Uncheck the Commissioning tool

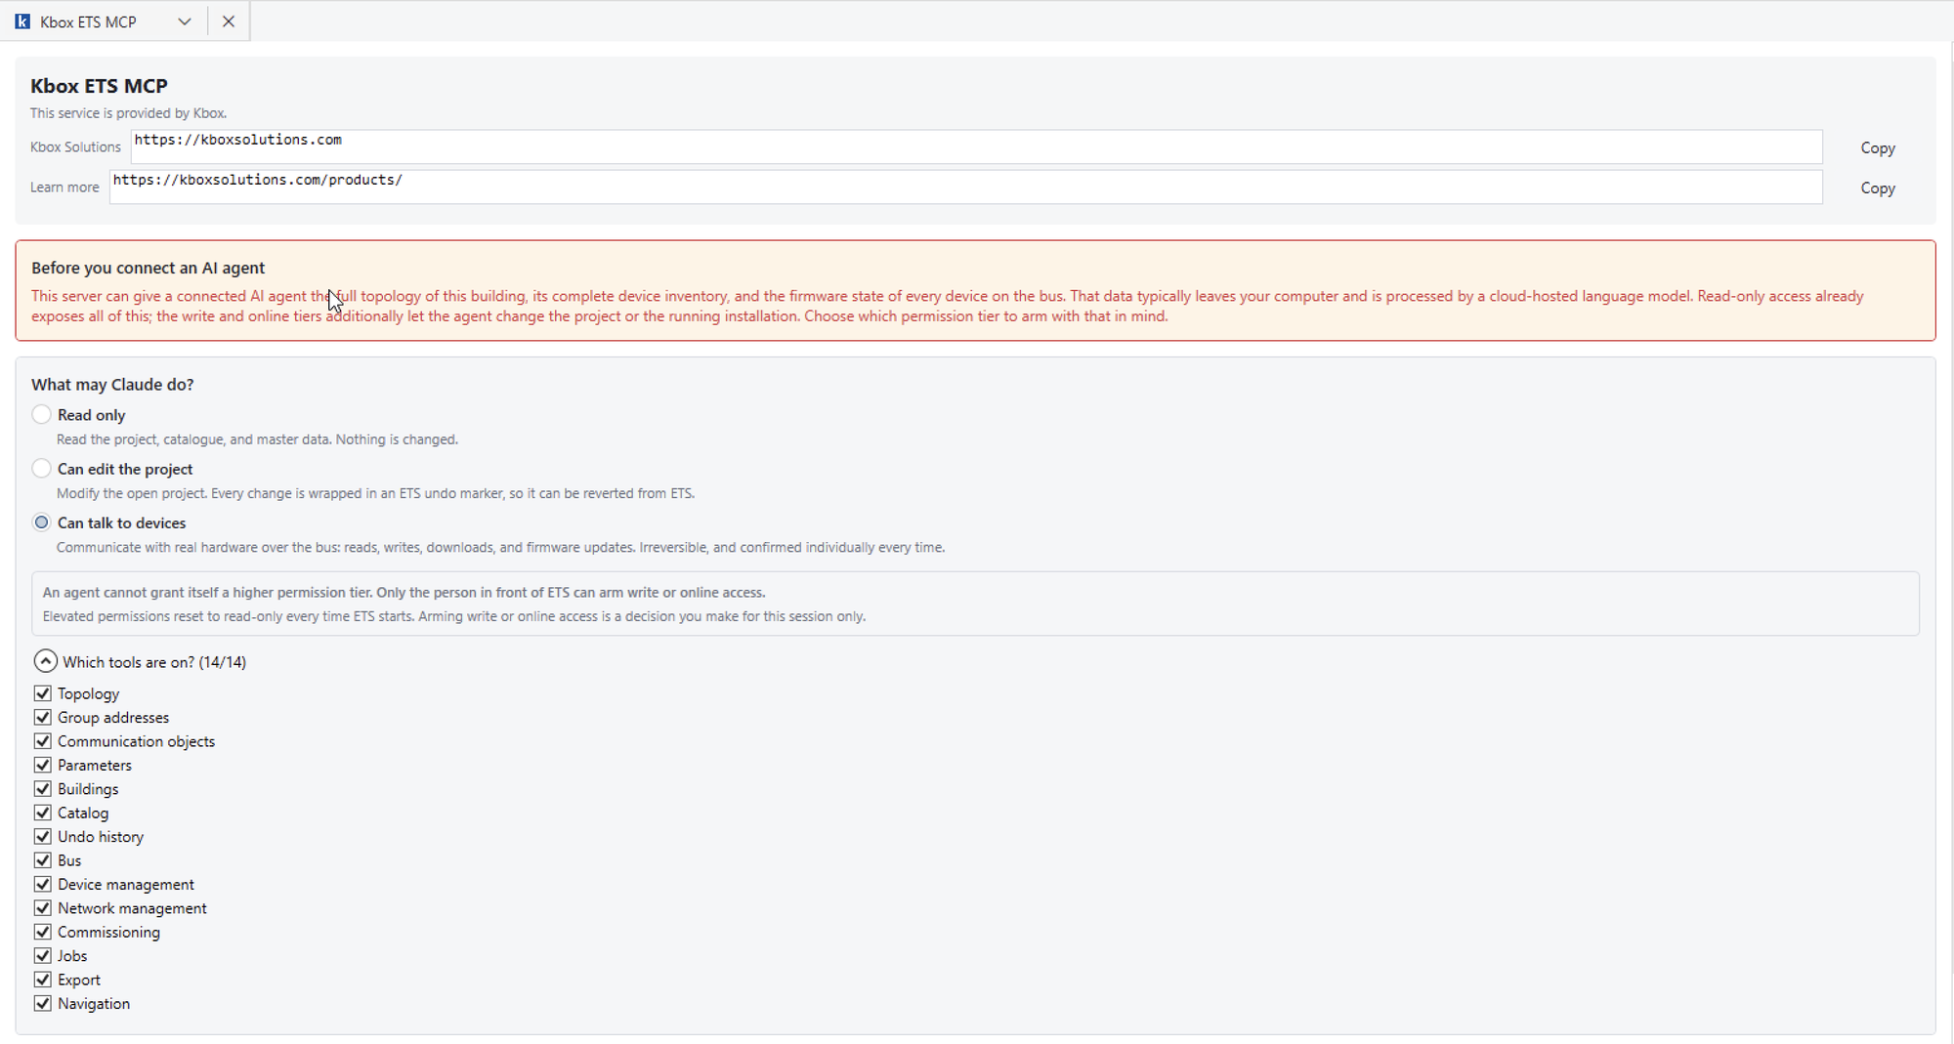pyautogui.click(x=42, y=932)
